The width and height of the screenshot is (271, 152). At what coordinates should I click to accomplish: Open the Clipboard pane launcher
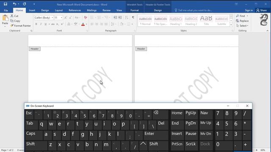(x=31, y=31)
